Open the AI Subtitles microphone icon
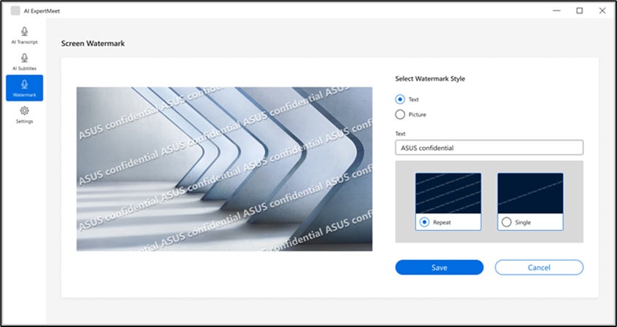Screen dimensions: 617x327 click(24, 58)
